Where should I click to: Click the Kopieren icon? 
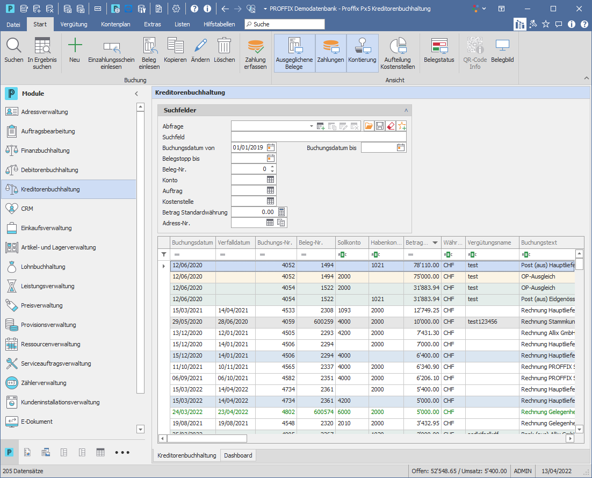pyautogui.click(x=175, y=45)
